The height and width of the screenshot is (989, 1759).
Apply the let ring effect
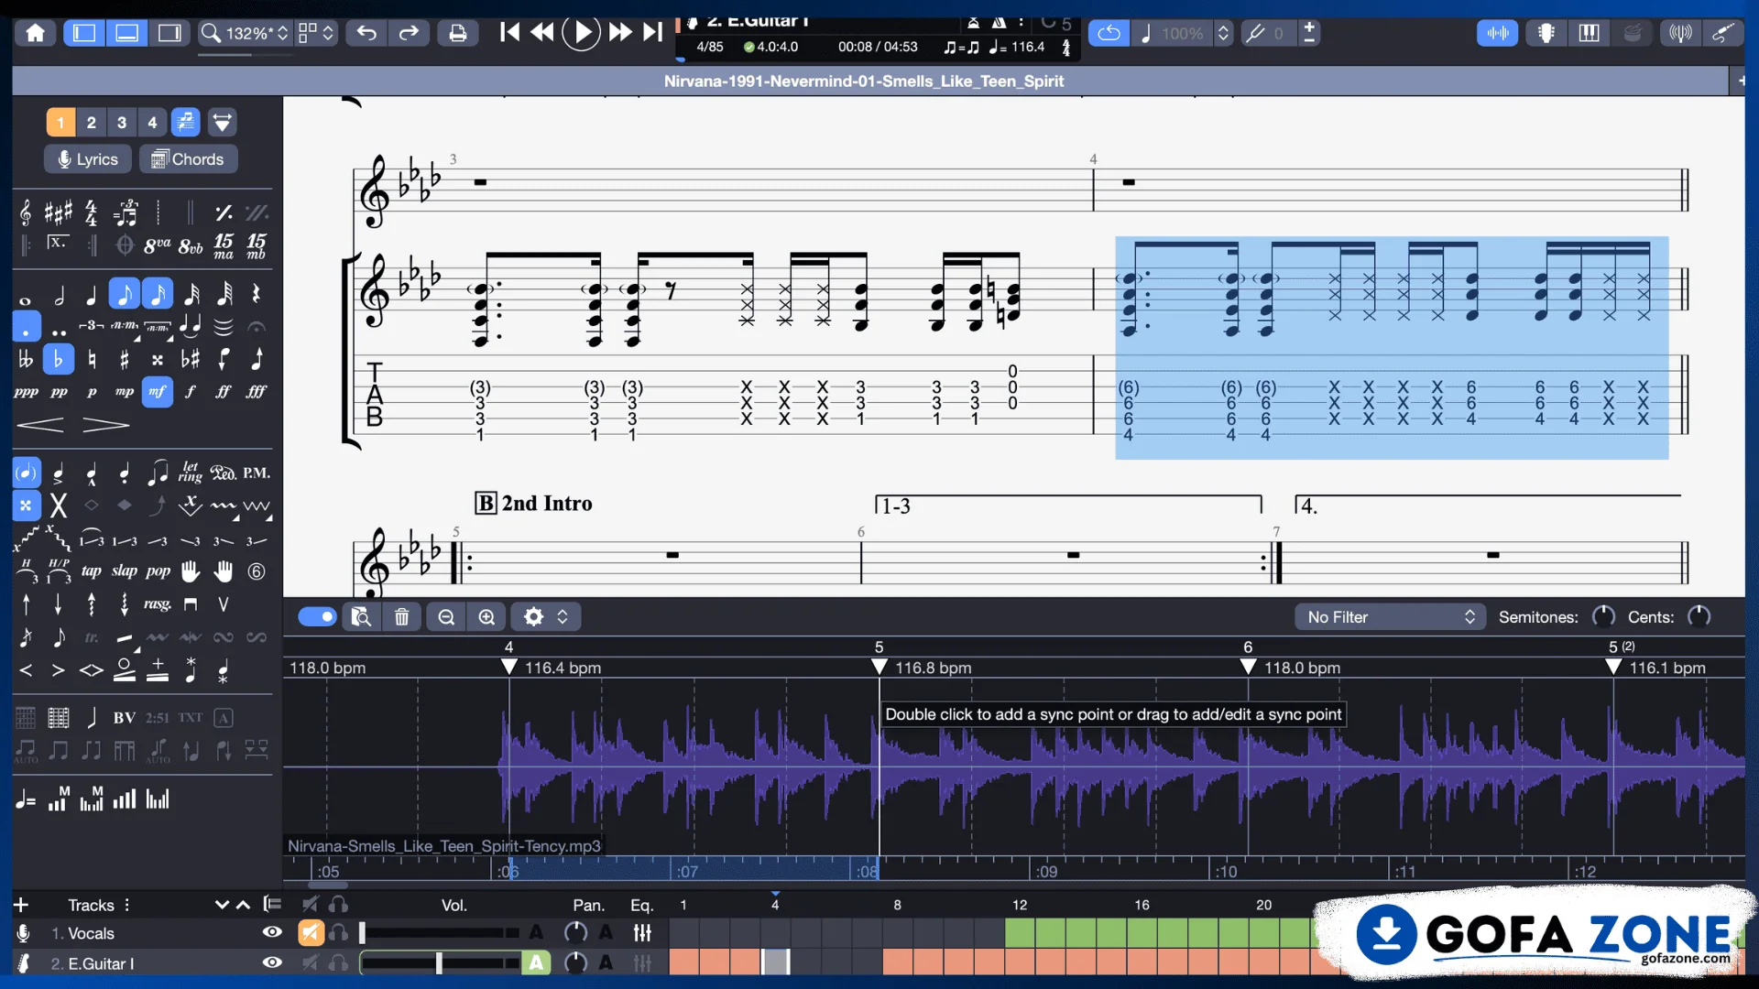pos(191,472)
